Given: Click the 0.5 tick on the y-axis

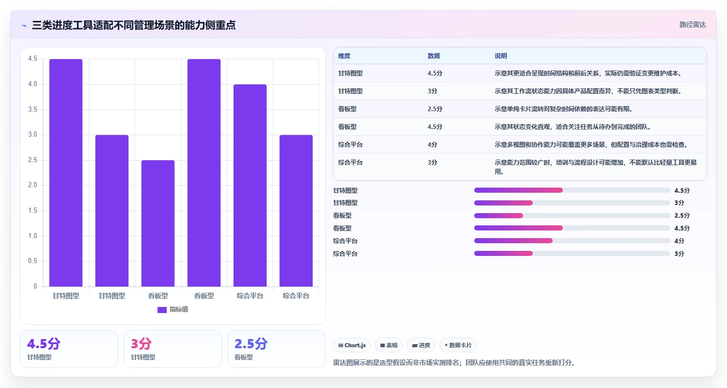Looking at the screenshot, I should [x=32, y=261].
